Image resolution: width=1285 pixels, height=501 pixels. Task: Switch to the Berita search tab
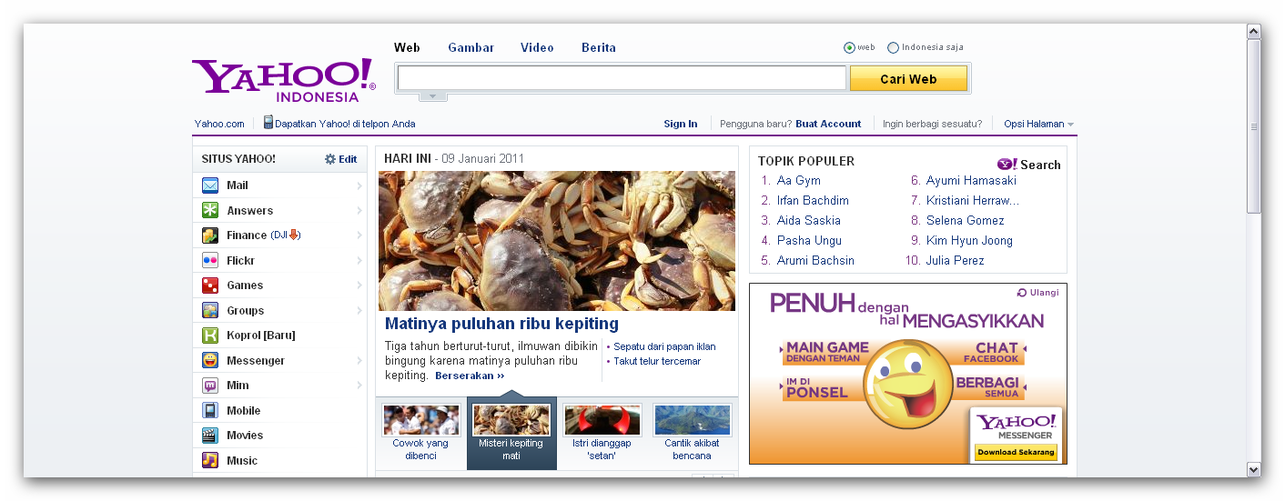(599, 48)
